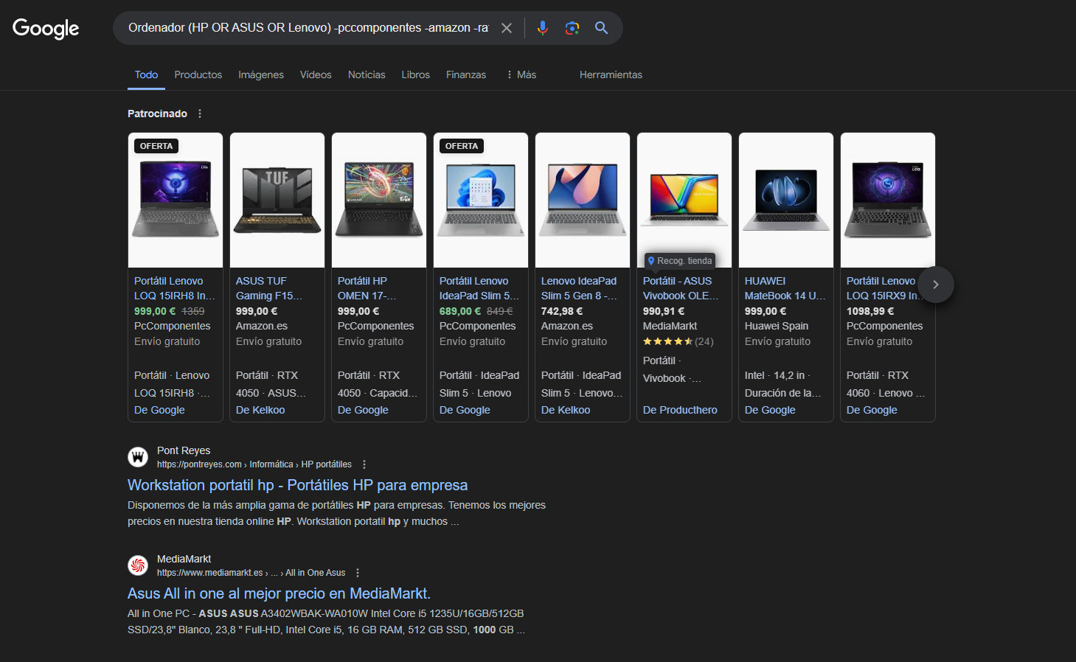1076x662 pixels.
Task: Switch to the Imágenes tab
Action: [260, 74]
